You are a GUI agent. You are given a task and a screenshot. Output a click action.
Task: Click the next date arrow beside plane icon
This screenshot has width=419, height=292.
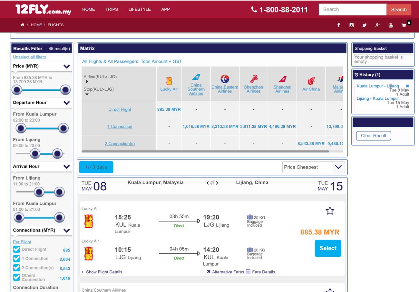click(217, 183)
